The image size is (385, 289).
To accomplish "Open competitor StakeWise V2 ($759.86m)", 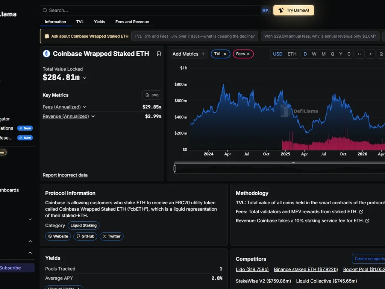I will click(x=263, y=281).
